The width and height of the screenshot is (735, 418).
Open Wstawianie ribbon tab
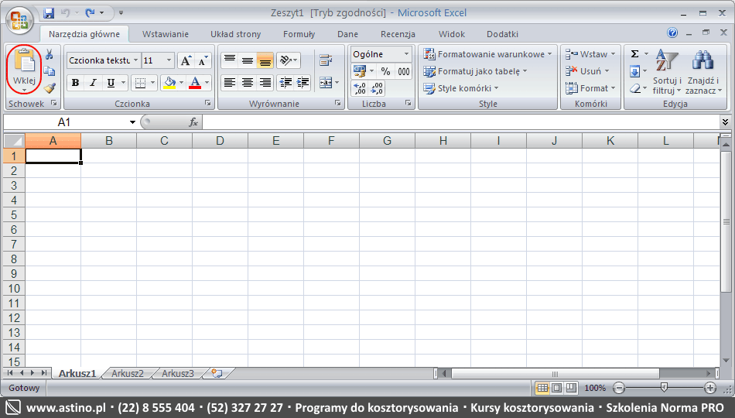coord(166,34)
